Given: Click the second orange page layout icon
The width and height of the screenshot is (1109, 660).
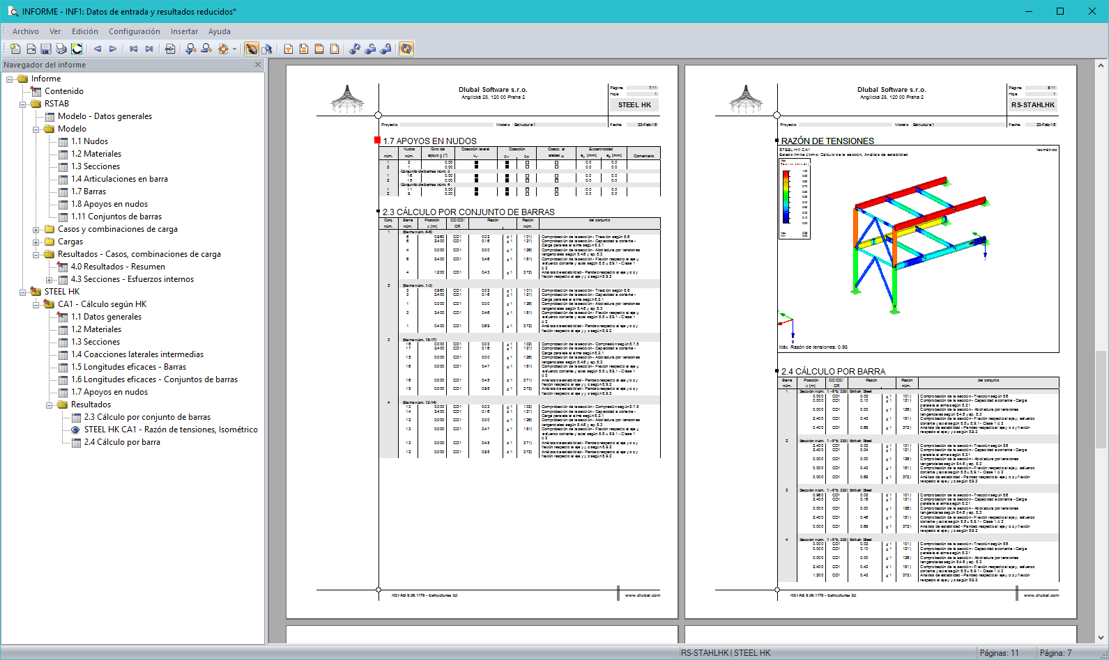Looking at the screenshot, I should pos(304,49).
